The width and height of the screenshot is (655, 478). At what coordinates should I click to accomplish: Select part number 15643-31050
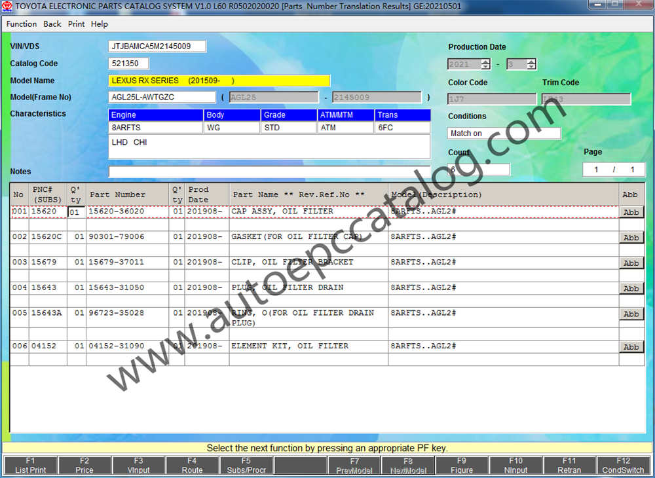(x=116, y=287)
